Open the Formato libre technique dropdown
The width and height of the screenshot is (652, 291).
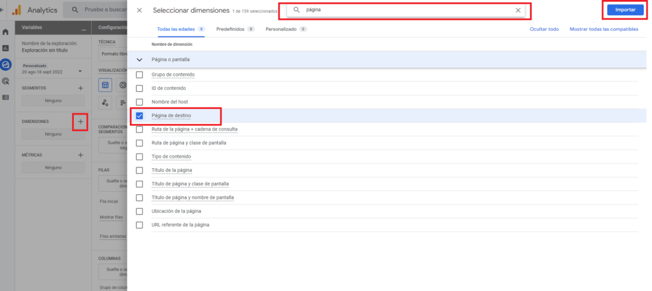point(113,55)
